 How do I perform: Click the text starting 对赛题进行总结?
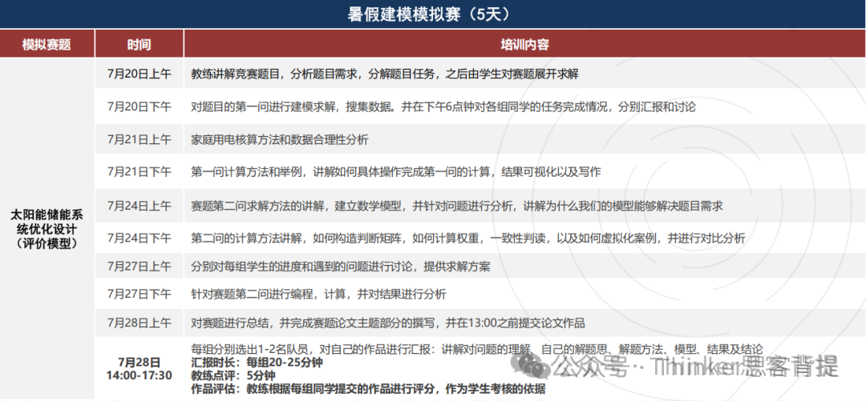click(388, 323)
